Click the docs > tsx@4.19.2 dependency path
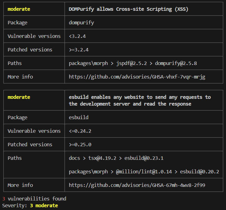The image size is (226, 210). pyautogui.click(x=116, y=158)
